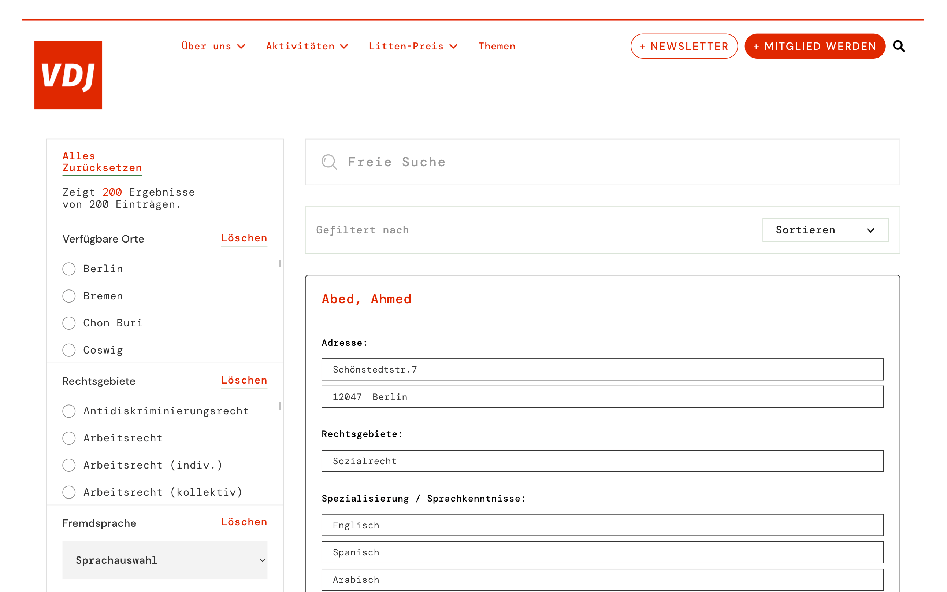Viewport: 947px width, 592px height.
Task: Open the header search magnifier icon
Action: pos(899,46)
